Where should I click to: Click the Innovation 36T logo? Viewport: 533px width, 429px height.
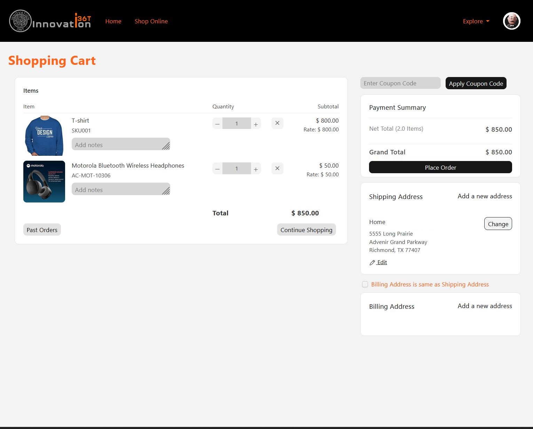[x=50, y=21]
